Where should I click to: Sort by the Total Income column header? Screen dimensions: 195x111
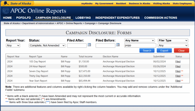pos(86,56)
